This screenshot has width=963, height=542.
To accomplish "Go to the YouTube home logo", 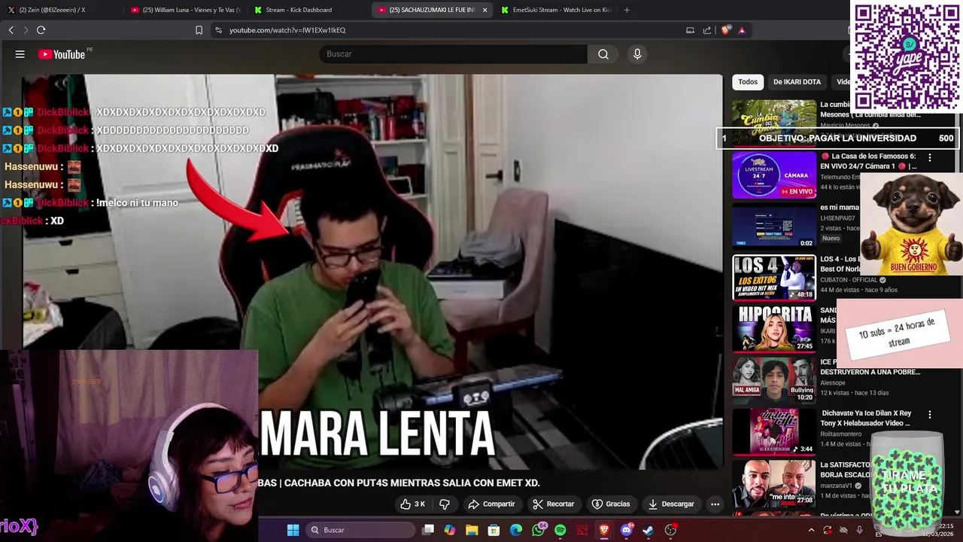I will click(62, 54).
